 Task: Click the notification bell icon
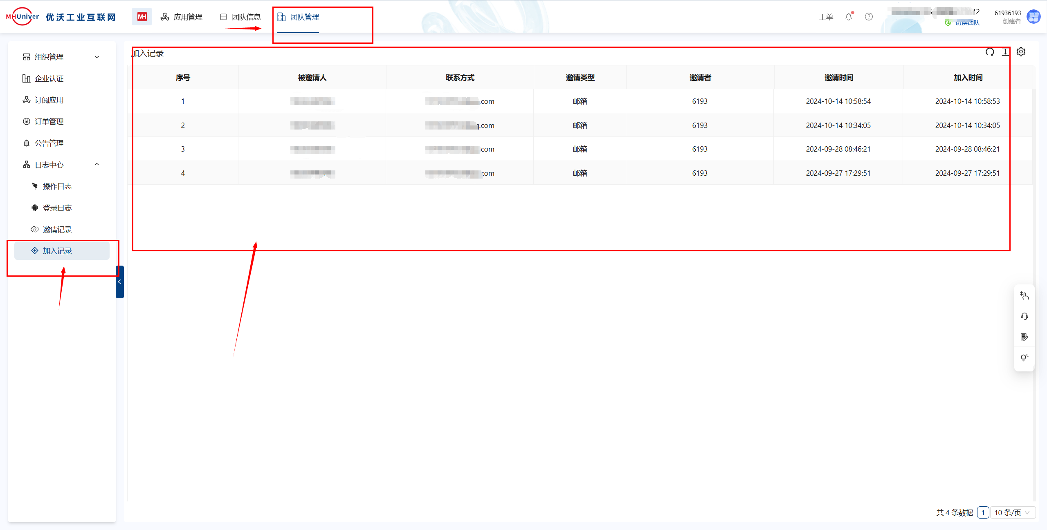tap(849, 17)
